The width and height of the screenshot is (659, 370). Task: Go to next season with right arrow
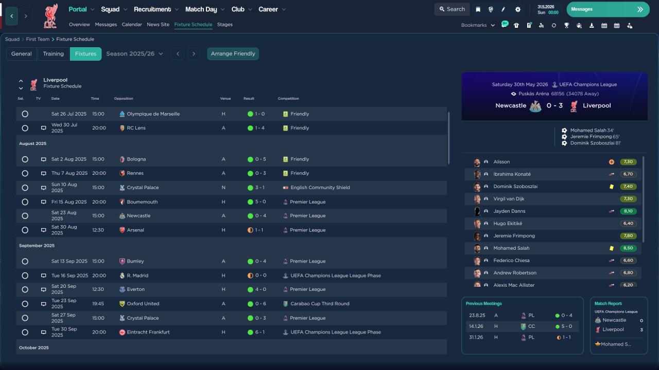point(194,54)
